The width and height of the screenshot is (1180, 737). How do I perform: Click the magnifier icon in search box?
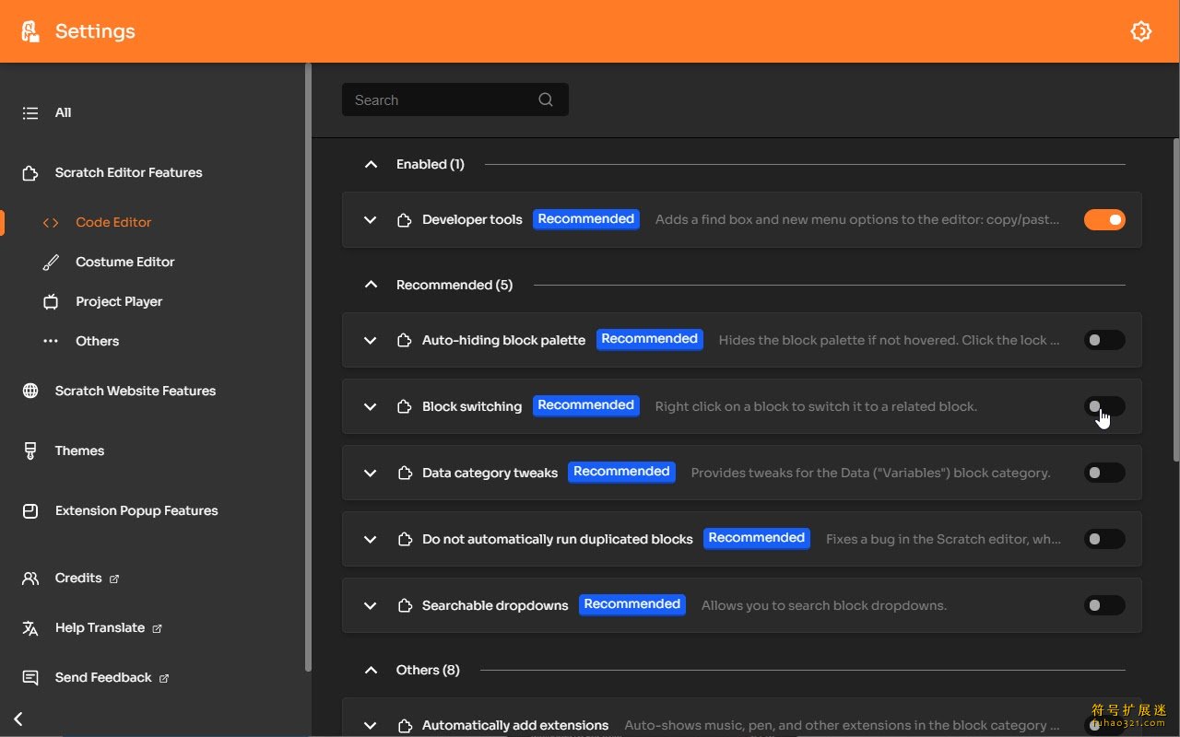(x=546, y=100)
